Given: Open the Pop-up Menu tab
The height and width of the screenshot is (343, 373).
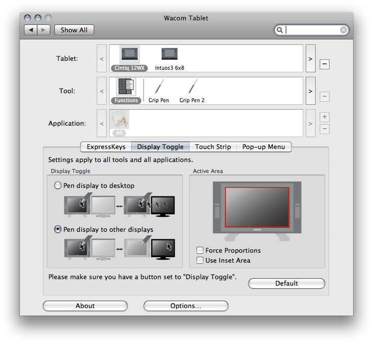Looking at the screenshot, I should pos(264,147).
